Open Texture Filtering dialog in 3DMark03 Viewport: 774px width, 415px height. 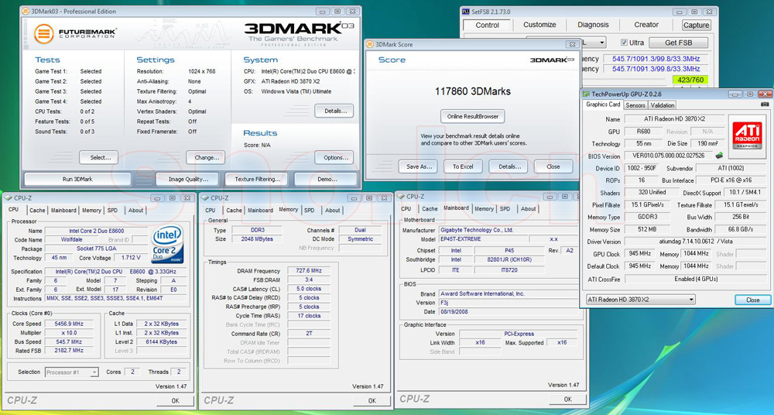pos(258,180)
